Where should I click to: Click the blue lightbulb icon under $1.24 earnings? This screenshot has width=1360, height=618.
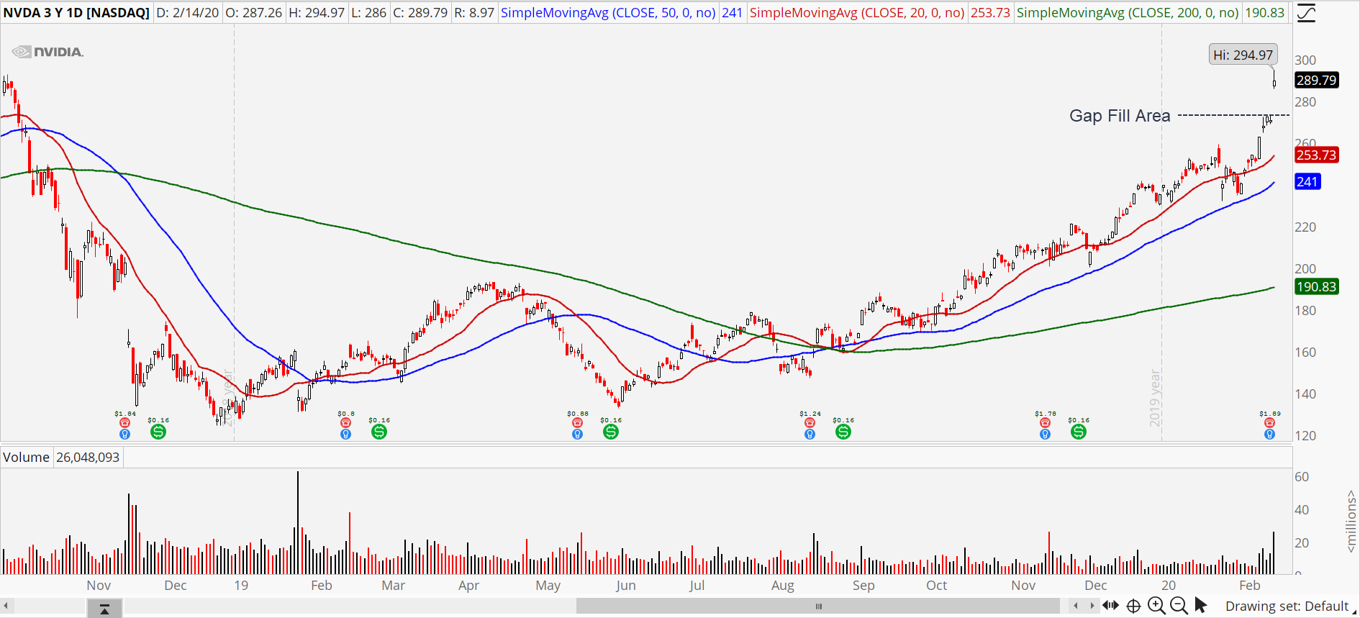(x=810, y=435)
